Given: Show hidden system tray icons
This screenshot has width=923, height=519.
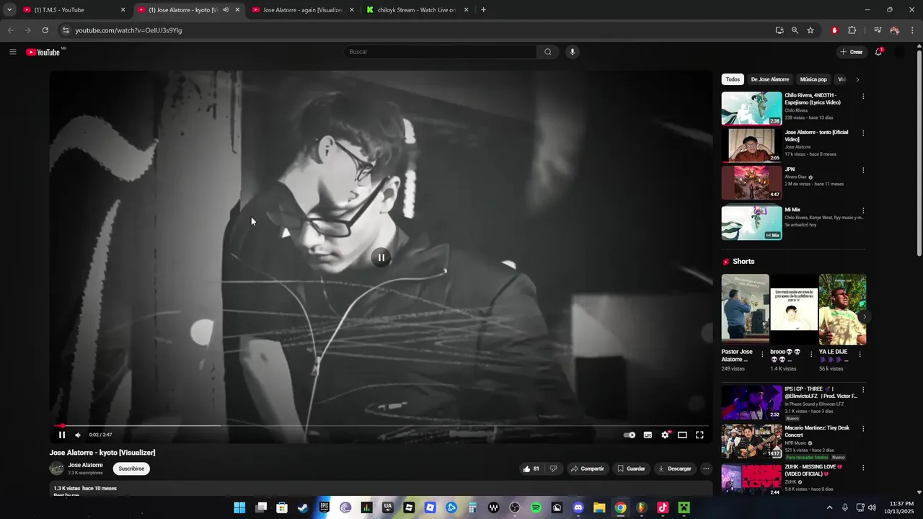Looking at the screenshot, I should 829,507.
